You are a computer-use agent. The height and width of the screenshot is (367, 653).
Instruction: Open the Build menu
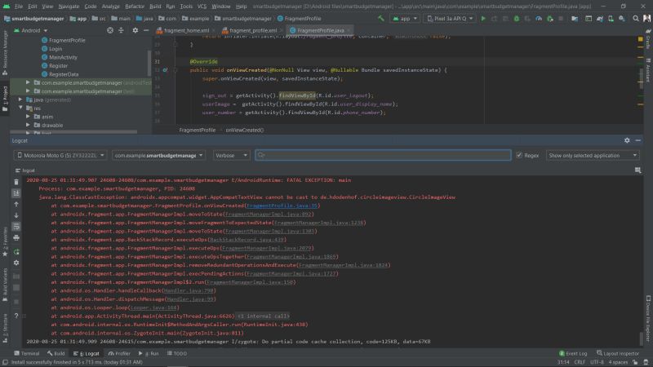(x=155, y=7)
